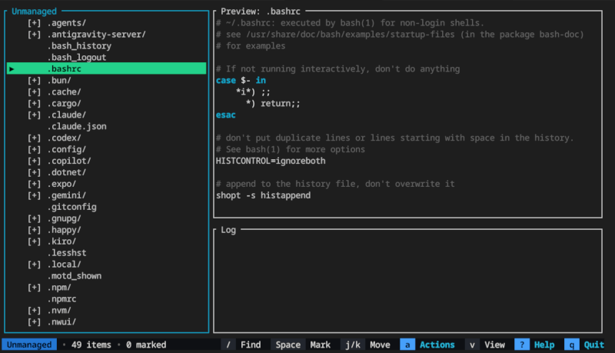Click the Log panel title
Viewport: 615px width, 353px height.
click(x=228, y=230)
